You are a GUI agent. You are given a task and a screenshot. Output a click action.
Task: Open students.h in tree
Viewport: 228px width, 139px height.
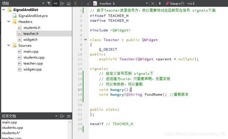pos(32,28)
